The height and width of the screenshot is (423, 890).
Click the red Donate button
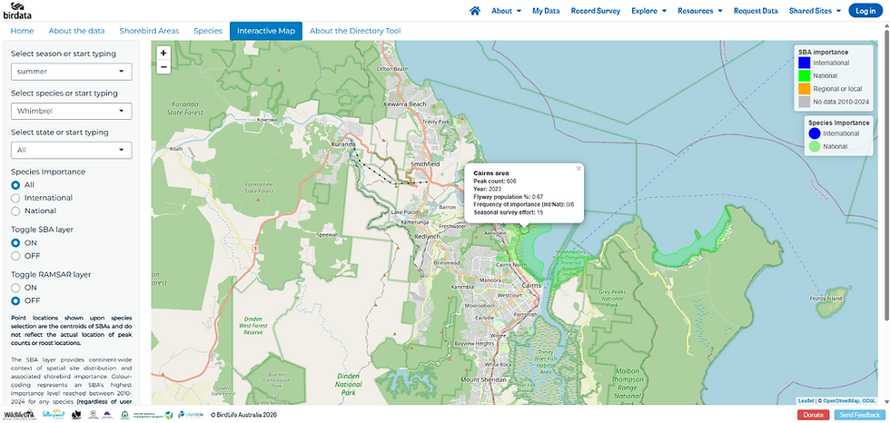click(814, 415)
